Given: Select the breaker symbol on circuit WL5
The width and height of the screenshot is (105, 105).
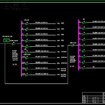Looking at the screenshot, I should click(x=85, y=45).
